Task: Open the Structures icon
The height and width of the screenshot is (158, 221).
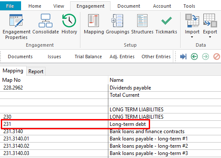Action: (x=142, y=21)
